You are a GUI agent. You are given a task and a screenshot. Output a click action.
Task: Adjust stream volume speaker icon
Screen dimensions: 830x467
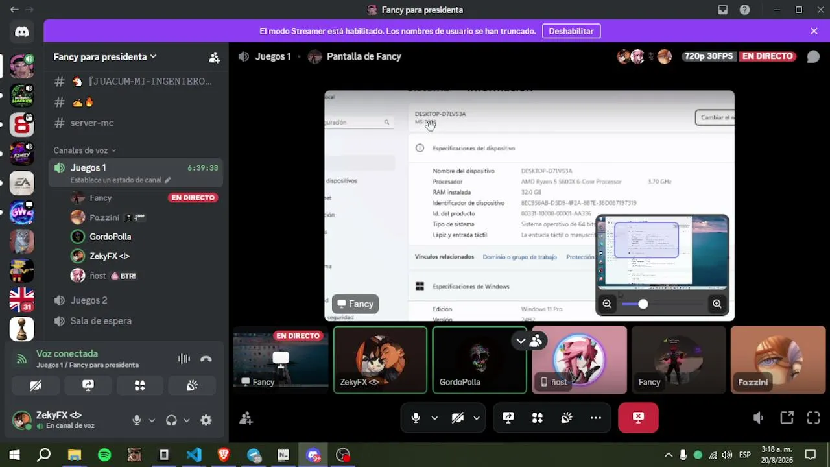(x=758, y=418)
